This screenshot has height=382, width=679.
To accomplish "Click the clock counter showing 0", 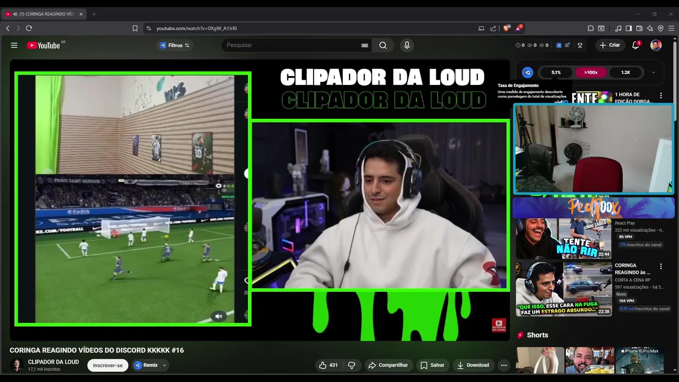I will pos(520,45).
